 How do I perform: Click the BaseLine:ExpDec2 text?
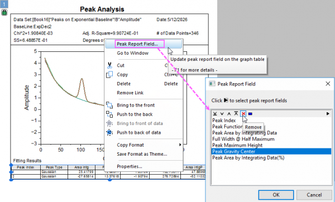(x=32, y=27)
